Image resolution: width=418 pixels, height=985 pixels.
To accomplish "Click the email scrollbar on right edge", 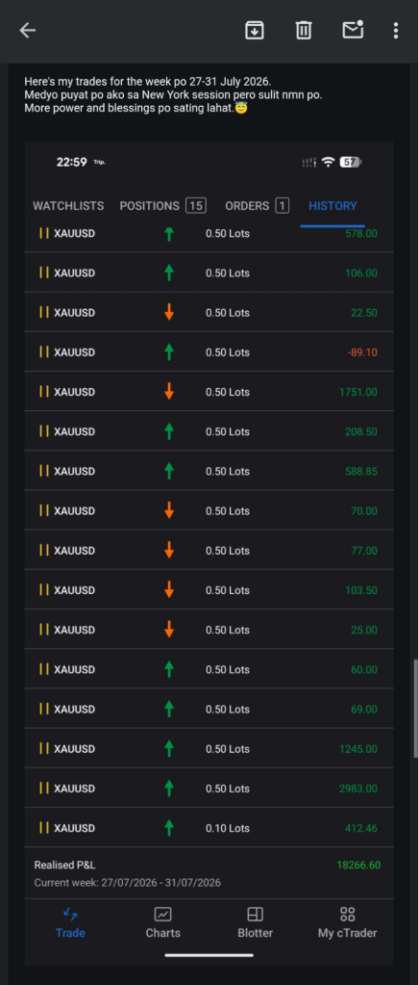I will coord(415,710).
